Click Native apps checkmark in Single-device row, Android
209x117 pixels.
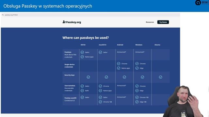119,68
